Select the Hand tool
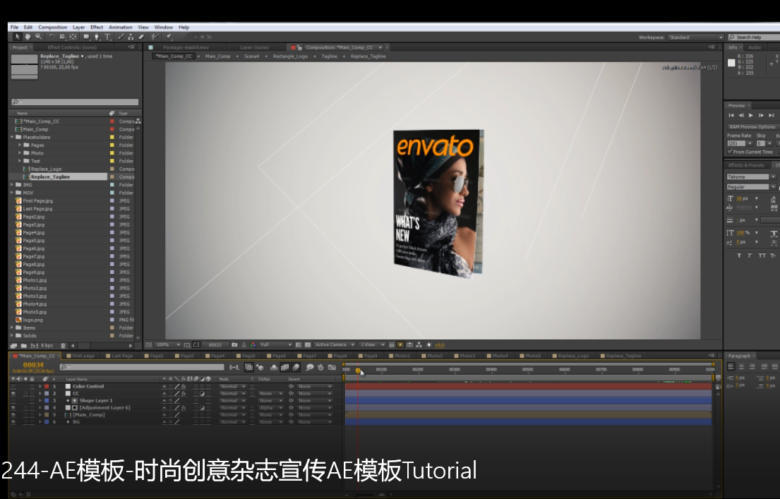The height and width of the screenshot is (499, 780). click(x=28, y=37)
